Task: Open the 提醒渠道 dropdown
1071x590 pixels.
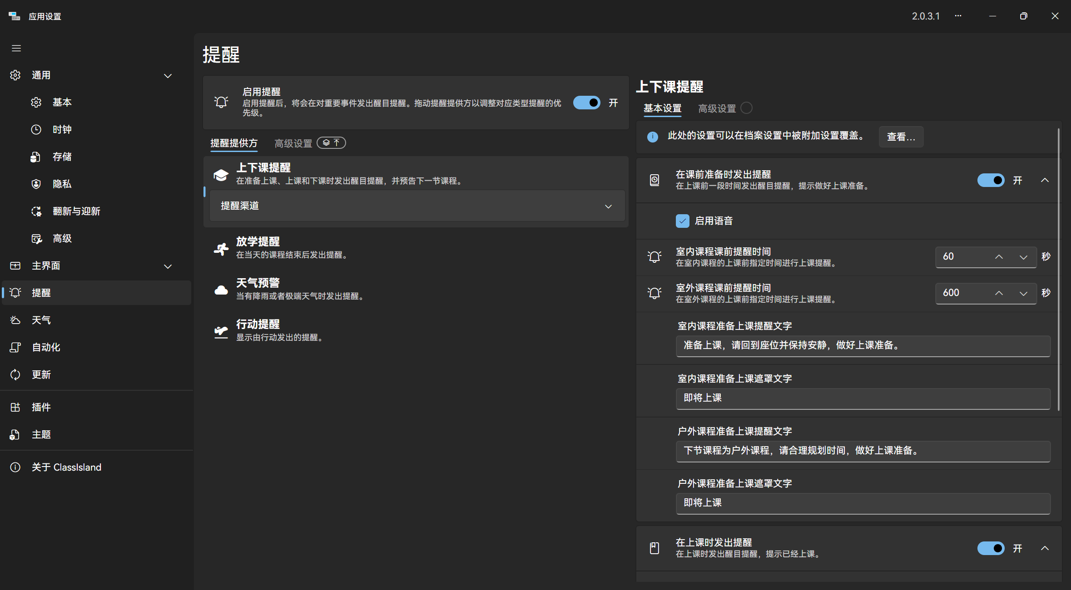Action: (x=609, y=206)
